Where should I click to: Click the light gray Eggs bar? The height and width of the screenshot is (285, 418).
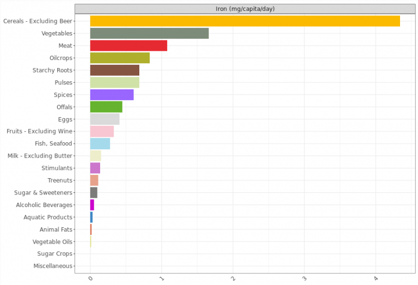click(104, 119)
